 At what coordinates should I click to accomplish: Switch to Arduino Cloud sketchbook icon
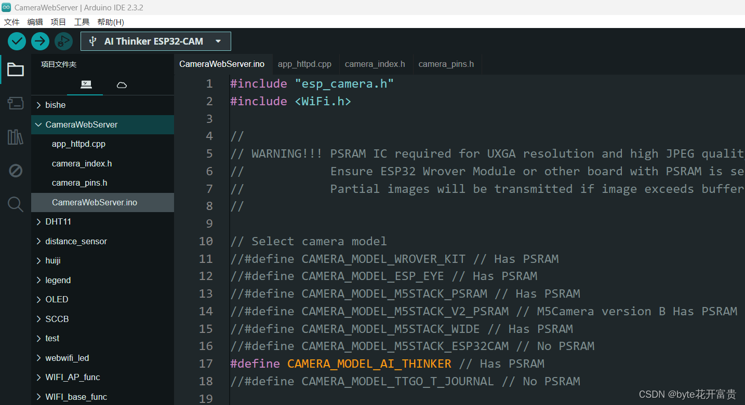[122, 85]
